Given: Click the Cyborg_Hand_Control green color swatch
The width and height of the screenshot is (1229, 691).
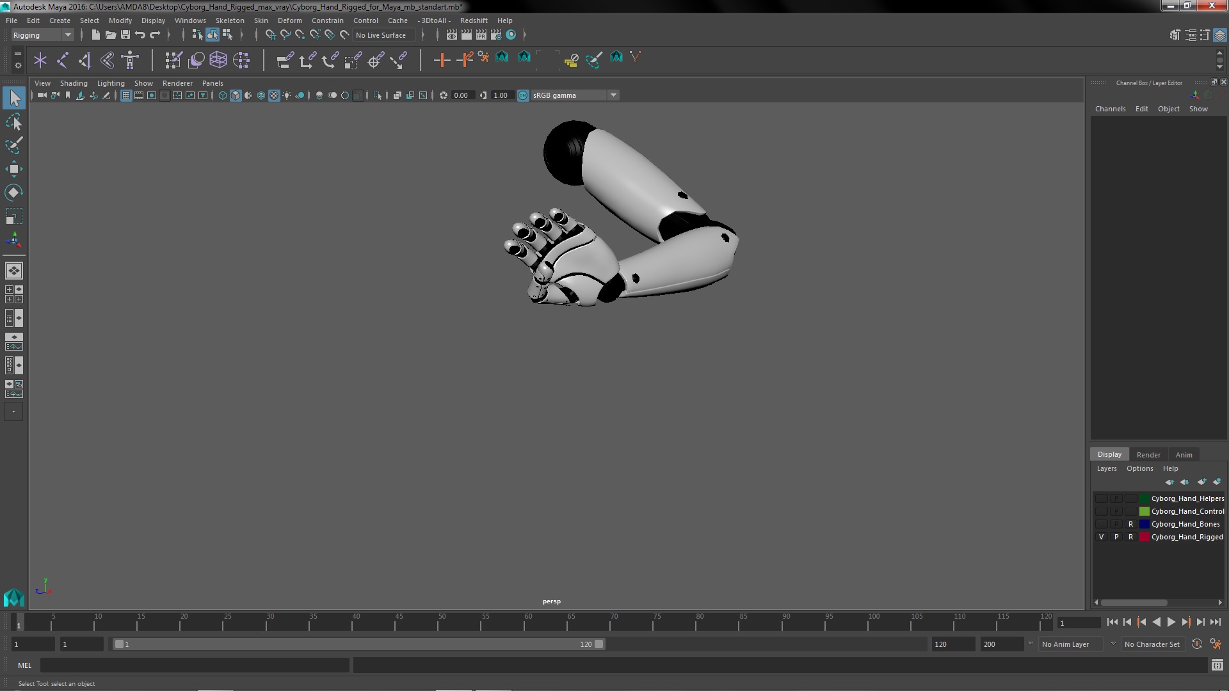Looking at the screenshot, I should click(x=1144, y=511).
